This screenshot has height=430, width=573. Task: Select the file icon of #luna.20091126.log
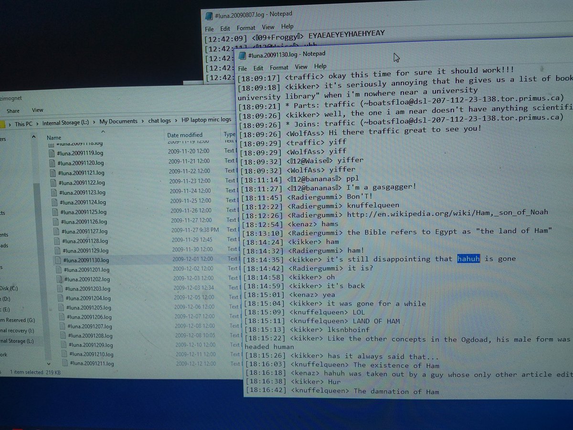pos(56,222)
